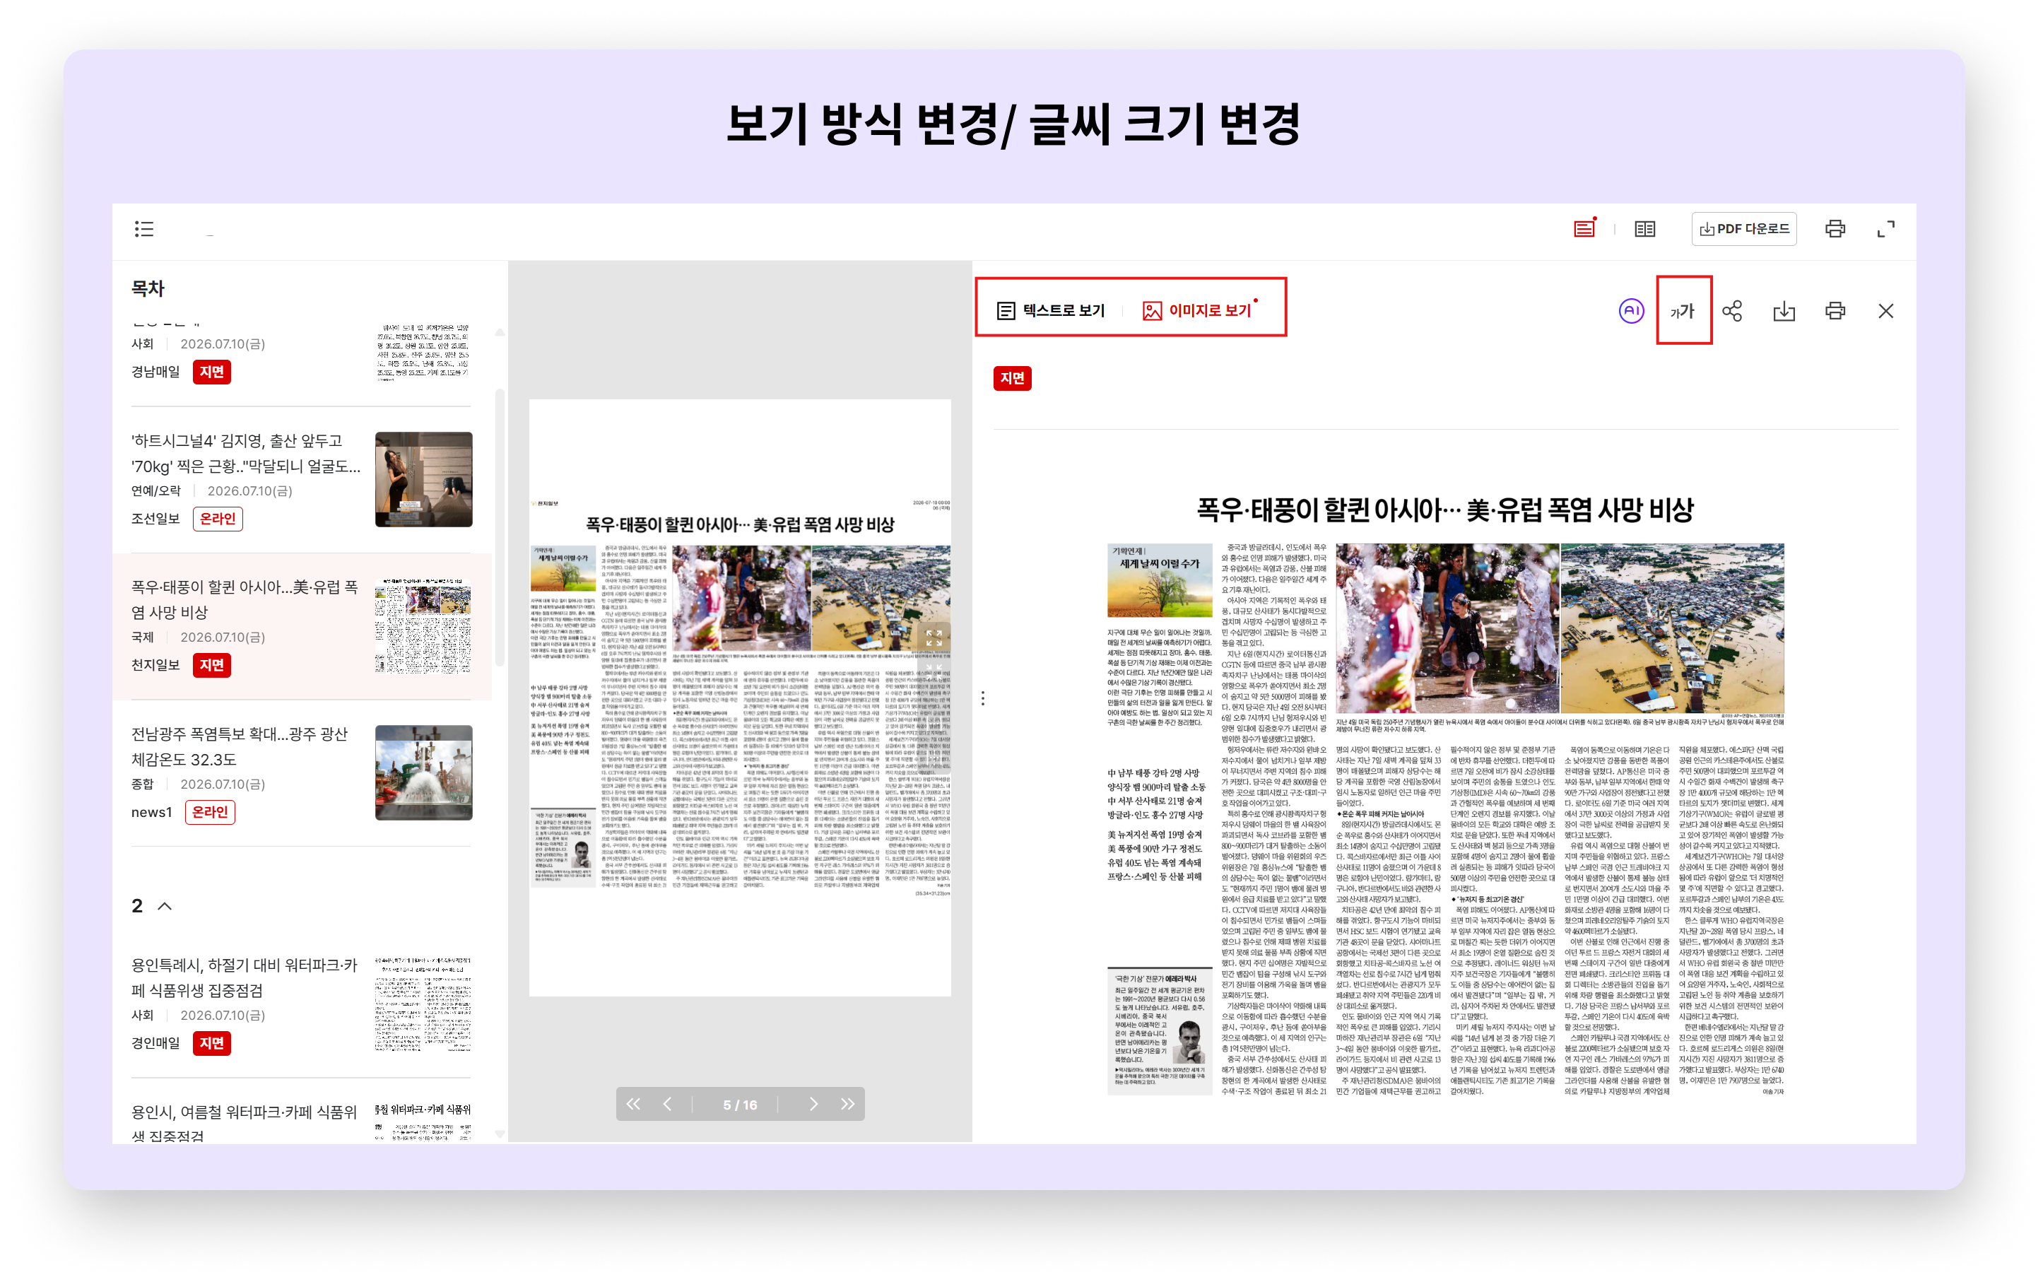Share the article via share icon
The height and width of the screenshot is (1282, 2043).
[1733, 311]
